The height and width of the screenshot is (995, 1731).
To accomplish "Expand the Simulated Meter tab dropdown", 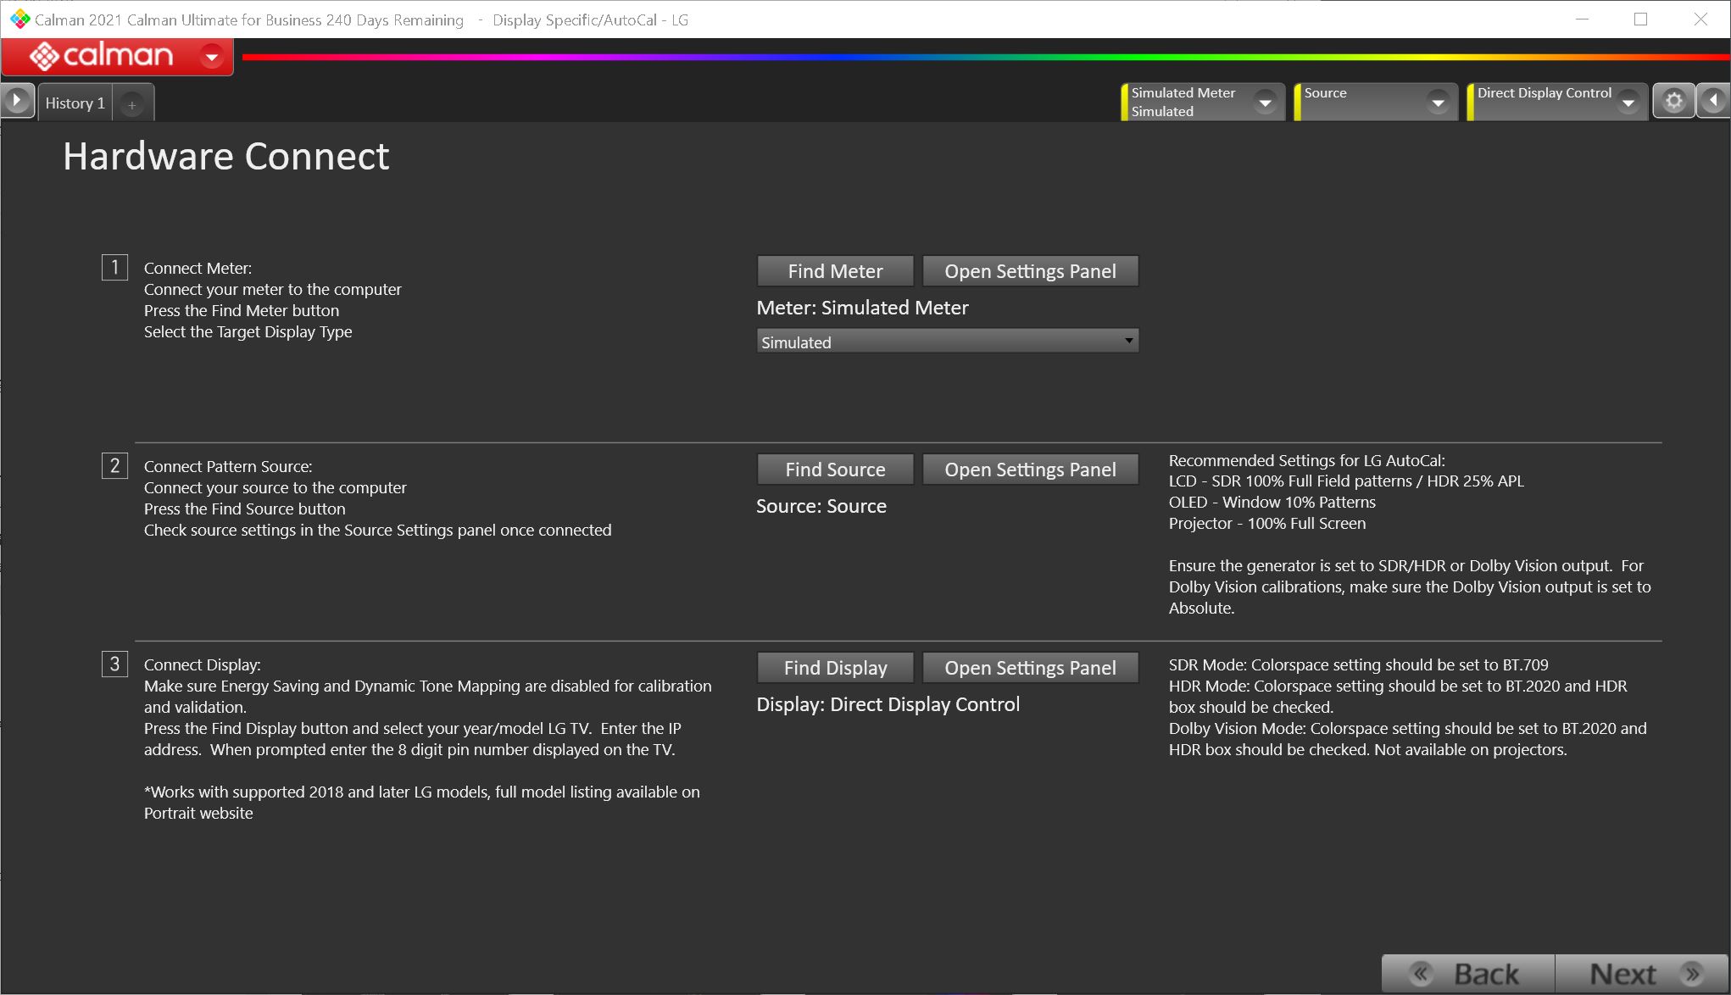I will point(1265,103).
